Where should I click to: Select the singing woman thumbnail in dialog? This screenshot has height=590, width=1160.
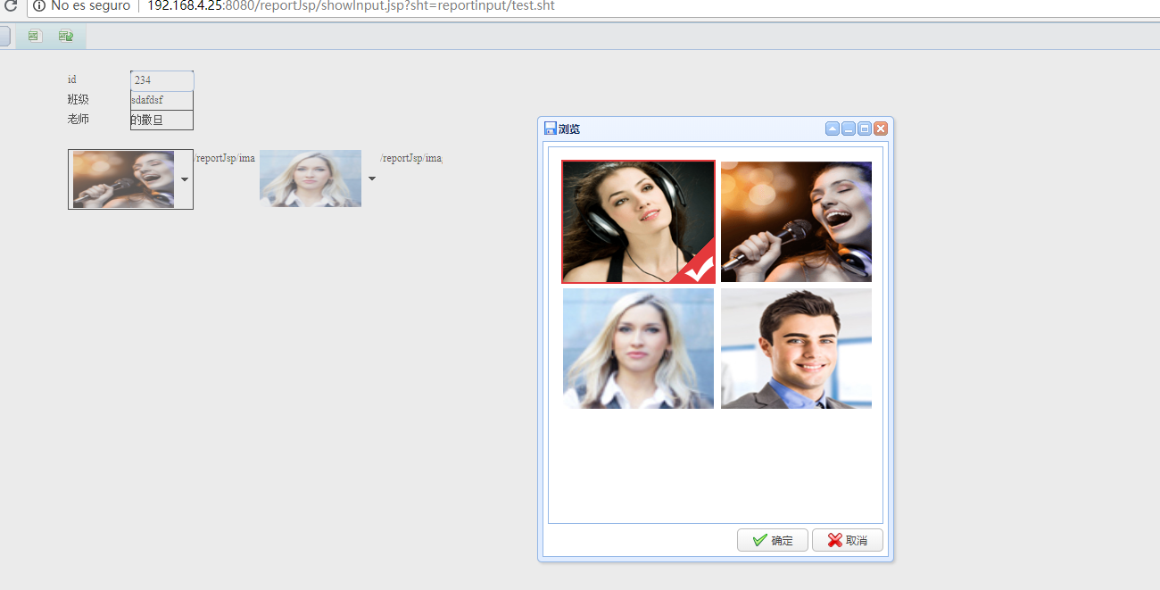[796, 221]
